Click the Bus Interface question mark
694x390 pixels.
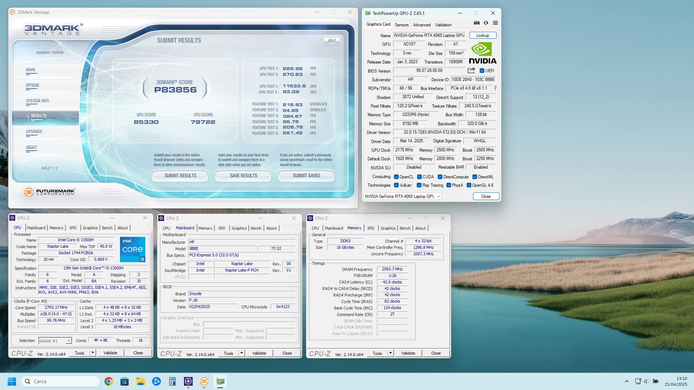coord(495,88)
